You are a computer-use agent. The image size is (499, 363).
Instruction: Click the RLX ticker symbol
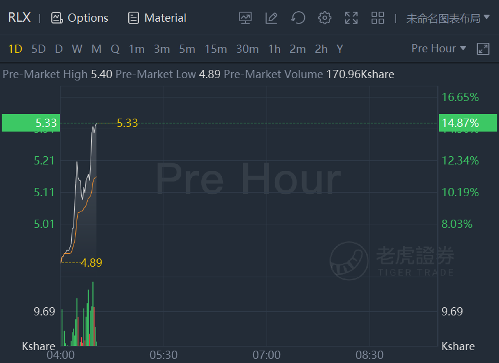click(x=19, y=18)
